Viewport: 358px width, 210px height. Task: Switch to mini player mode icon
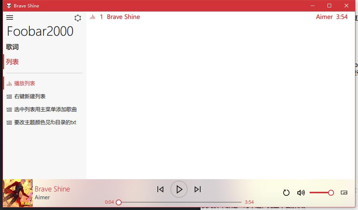click(344, 193)
